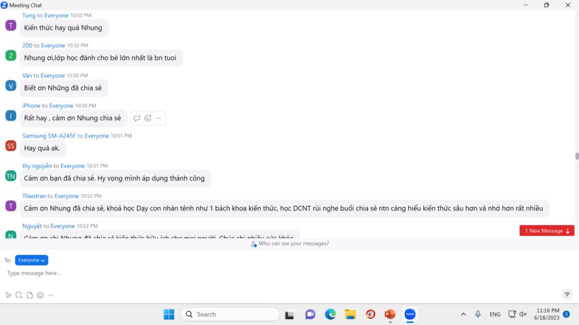Click sender name Thaotran in chat
This screenshot has width=579, height=325.
(x=34, y=196)
